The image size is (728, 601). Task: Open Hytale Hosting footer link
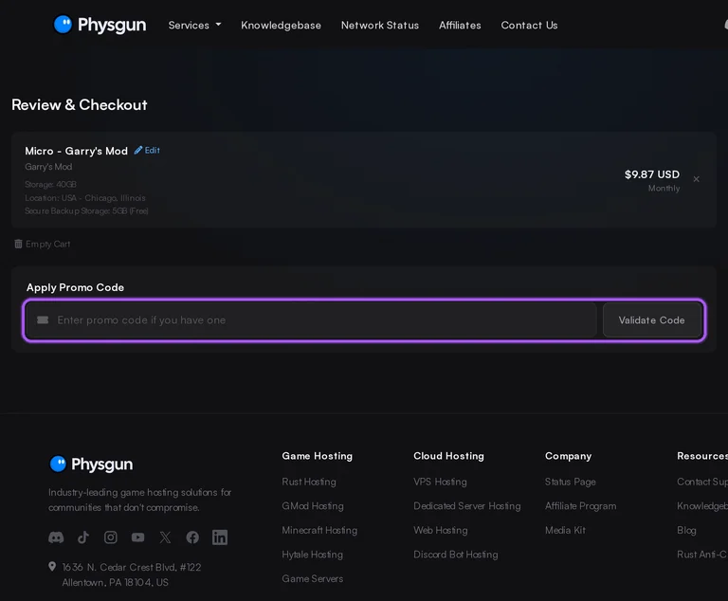pos(312,555)
